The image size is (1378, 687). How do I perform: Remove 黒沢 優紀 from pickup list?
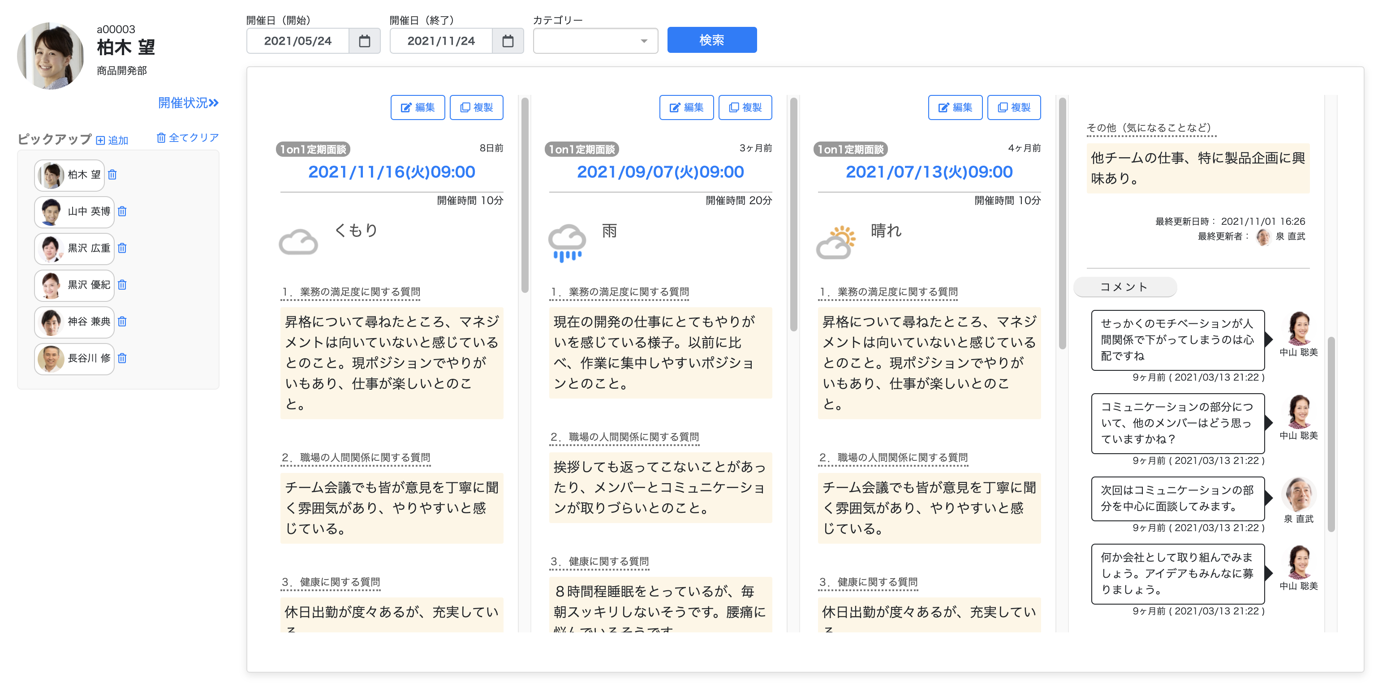click(122, 285)
